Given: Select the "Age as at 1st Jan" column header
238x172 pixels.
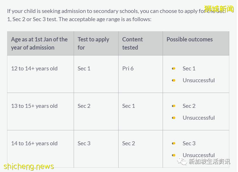Looking at the screenshot, I should click(x=39, y=43).
